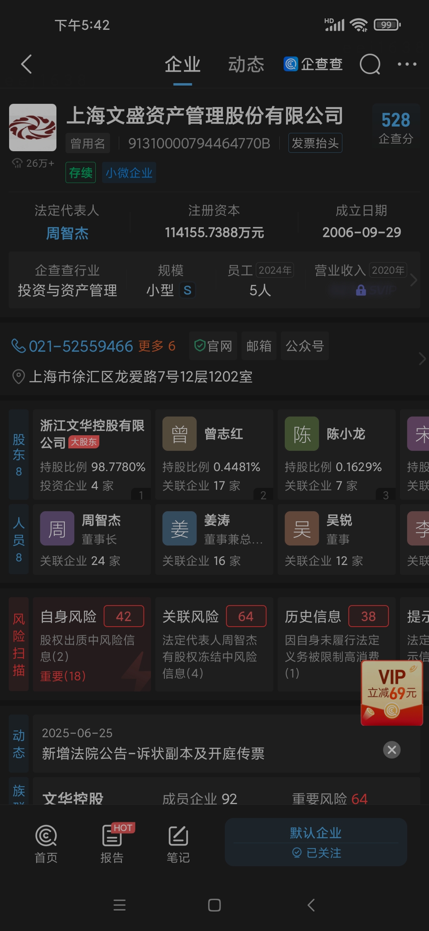The height and width of the screenshot is (931, 429).
Task: Show more phone numbers via 更多 6
Action: (x=157, y=346)
